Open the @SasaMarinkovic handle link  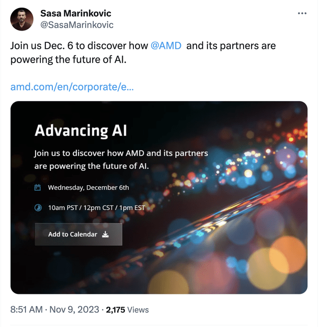[76, 24]
